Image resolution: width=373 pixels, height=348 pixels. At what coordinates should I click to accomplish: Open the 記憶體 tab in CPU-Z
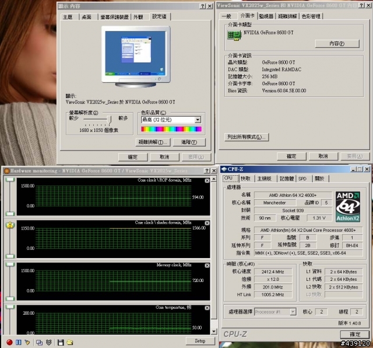287,179
